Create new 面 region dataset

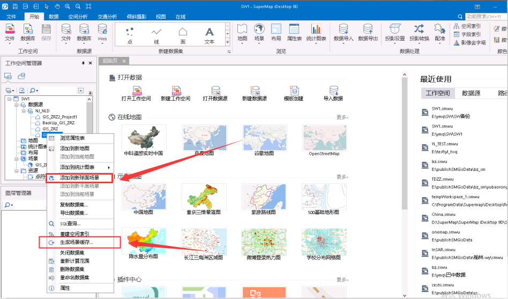(x=183, y=35)
